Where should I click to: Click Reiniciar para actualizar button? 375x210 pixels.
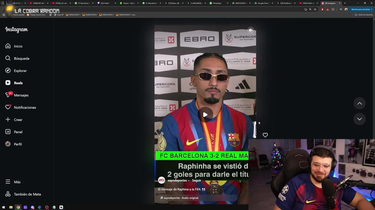click(362, 9)
